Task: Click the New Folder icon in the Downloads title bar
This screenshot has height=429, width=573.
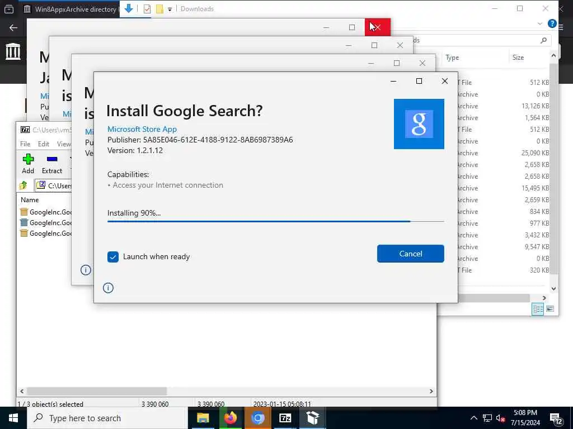Action: pyautogui.click(x=159, y=9)
